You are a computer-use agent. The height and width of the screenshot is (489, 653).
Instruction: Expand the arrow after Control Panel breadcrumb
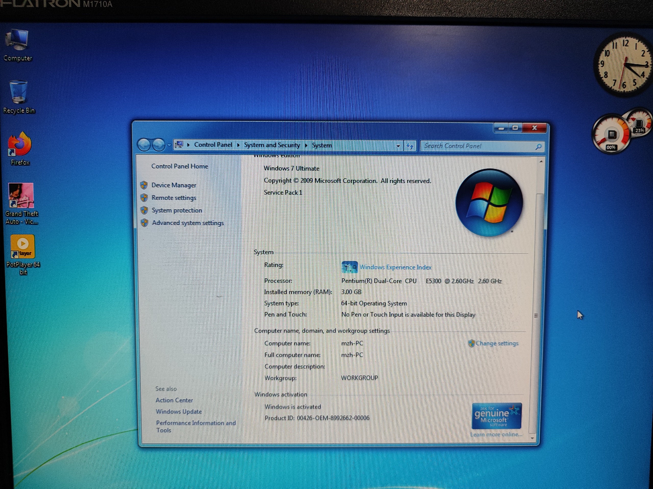238,145
